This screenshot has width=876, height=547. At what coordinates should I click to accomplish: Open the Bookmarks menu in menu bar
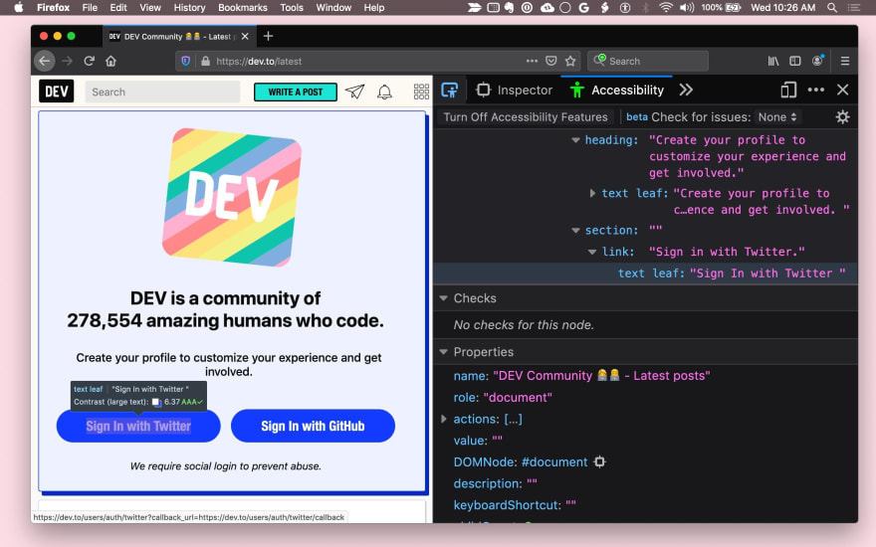[x=243, y=7]
